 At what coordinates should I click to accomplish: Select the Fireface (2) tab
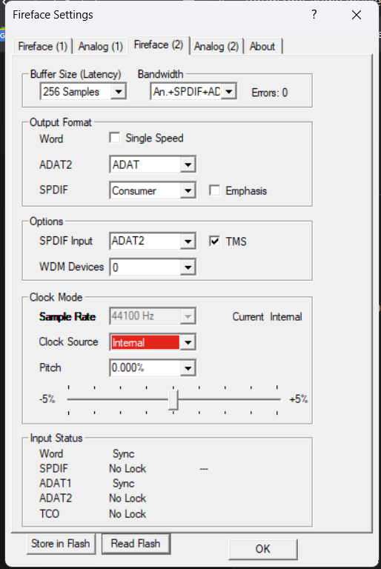159,45
